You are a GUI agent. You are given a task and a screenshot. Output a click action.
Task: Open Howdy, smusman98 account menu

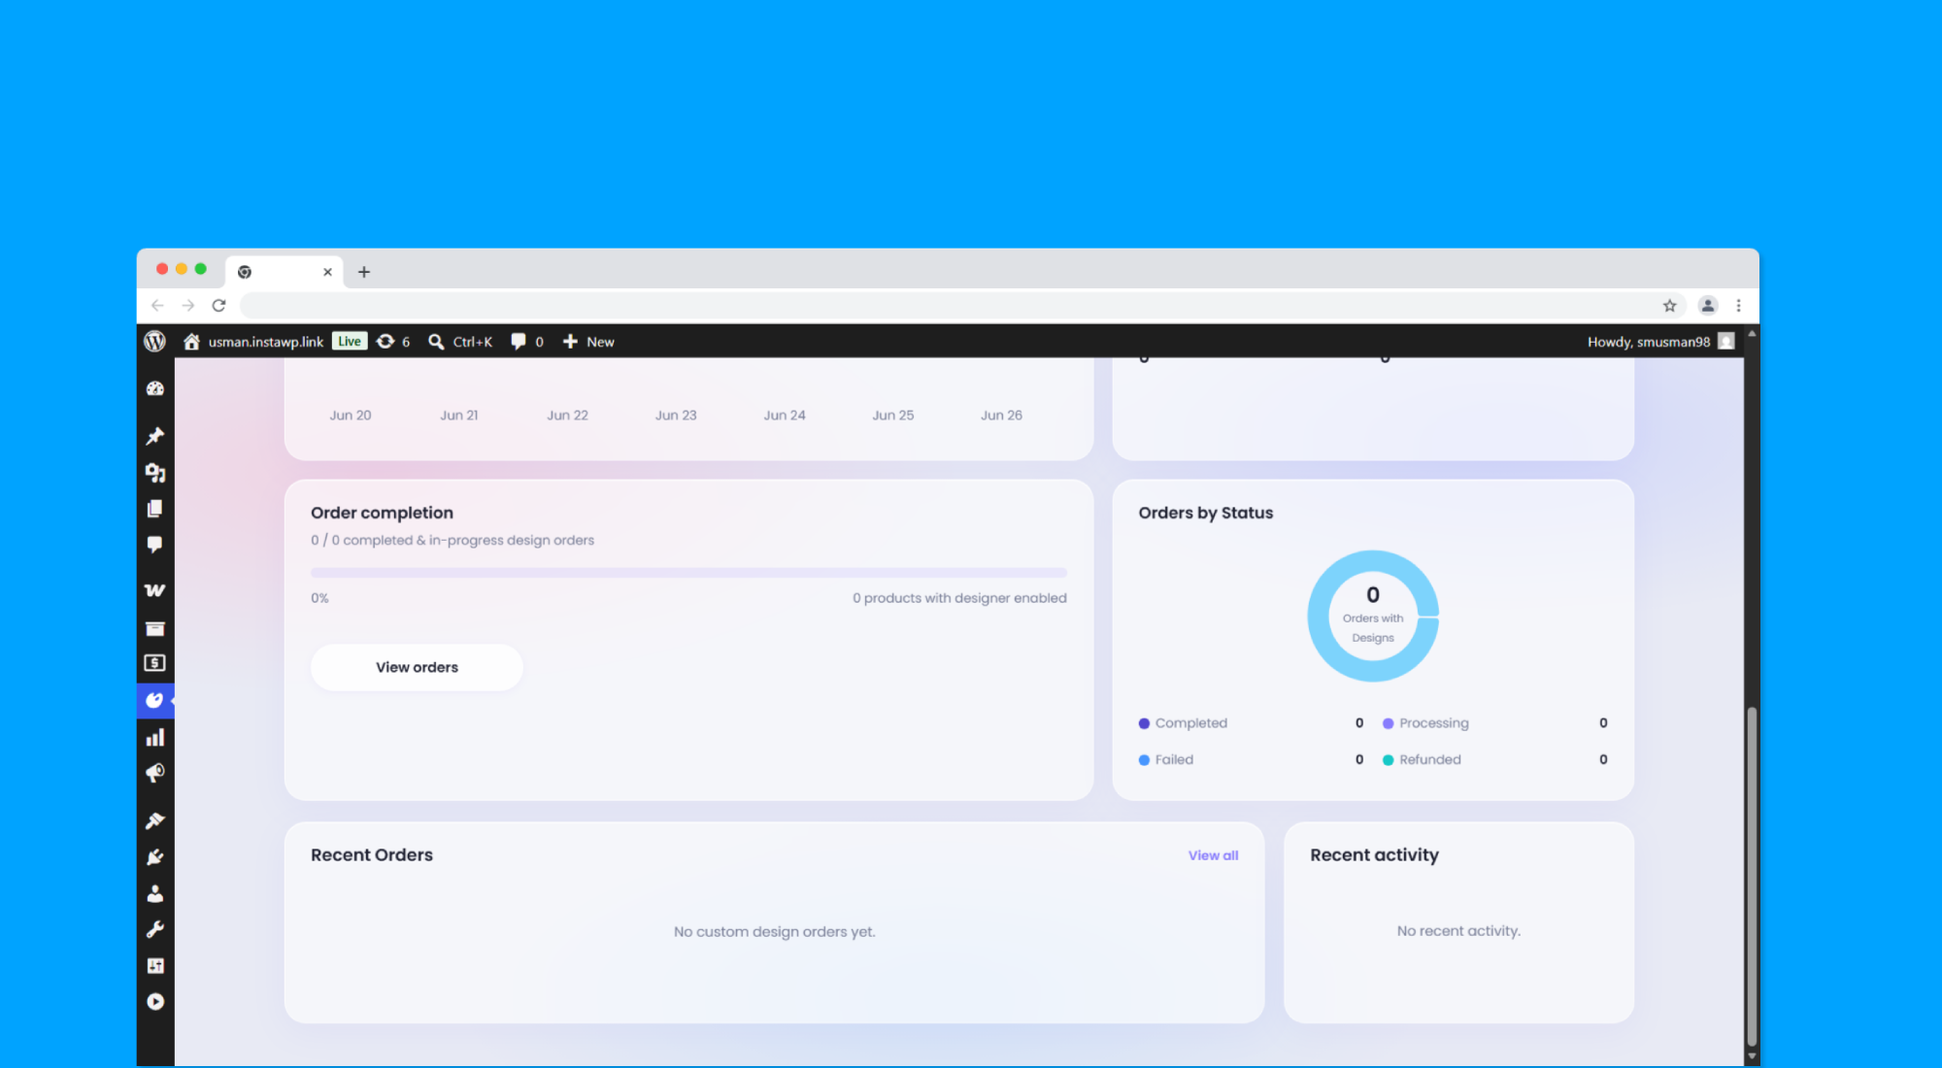(x=1660, y=342)
